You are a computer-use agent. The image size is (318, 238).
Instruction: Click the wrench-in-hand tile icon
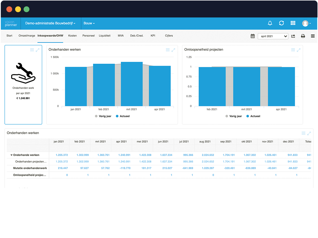(23, 73)
